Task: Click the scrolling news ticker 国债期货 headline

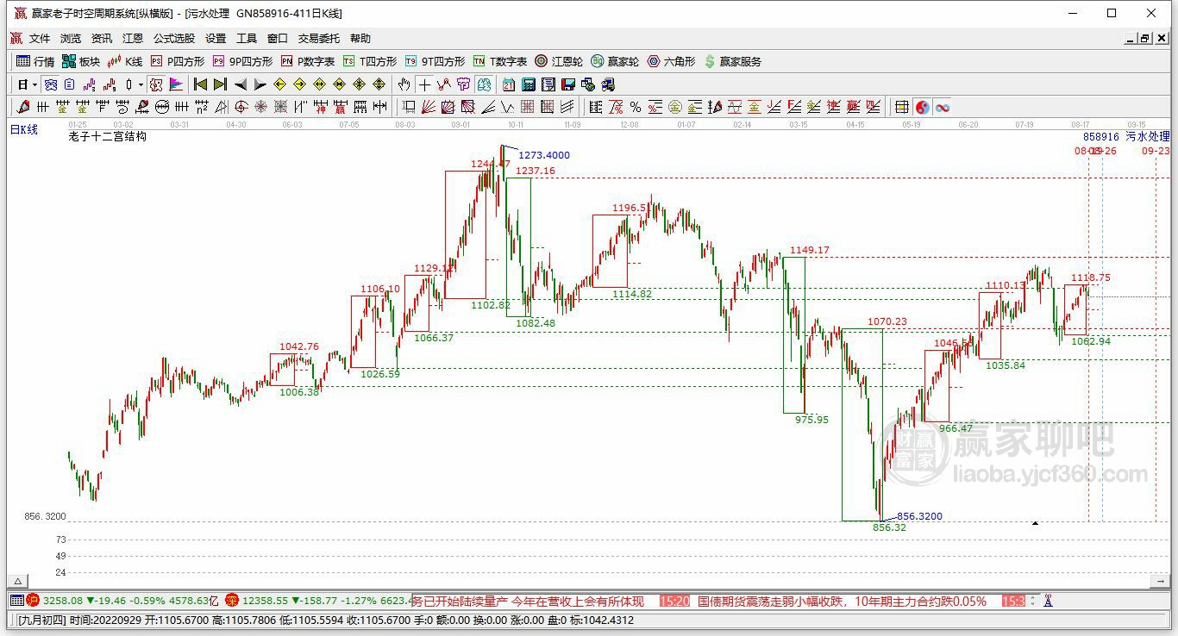Action: coord(842,601)
